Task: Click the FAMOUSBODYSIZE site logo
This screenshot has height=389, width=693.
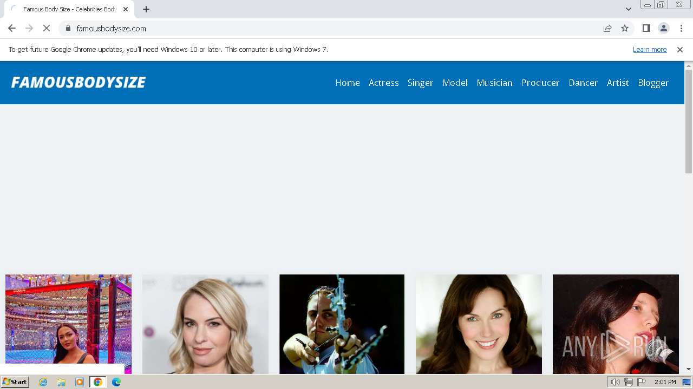Action: click(x=79, y=82)
